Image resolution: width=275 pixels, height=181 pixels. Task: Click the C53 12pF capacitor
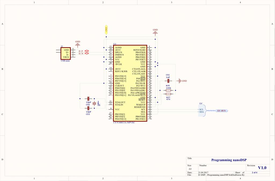pyautogui.click(x=88, y=108)
